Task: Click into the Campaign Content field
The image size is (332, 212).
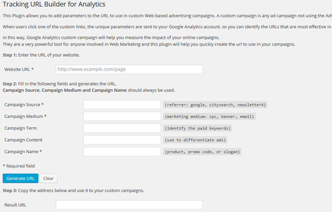Action: click(122, 140)
